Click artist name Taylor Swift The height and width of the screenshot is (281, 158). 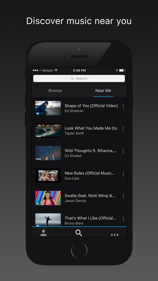[74, 133]
